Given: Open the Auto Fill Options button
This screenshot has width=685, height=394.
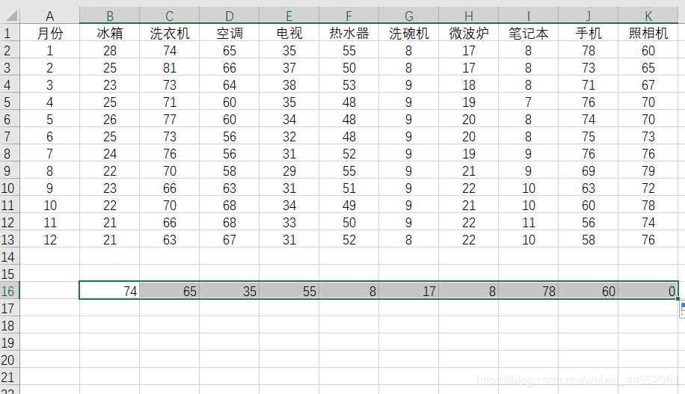Looking at the screenshot, I should tap(682, 310).
